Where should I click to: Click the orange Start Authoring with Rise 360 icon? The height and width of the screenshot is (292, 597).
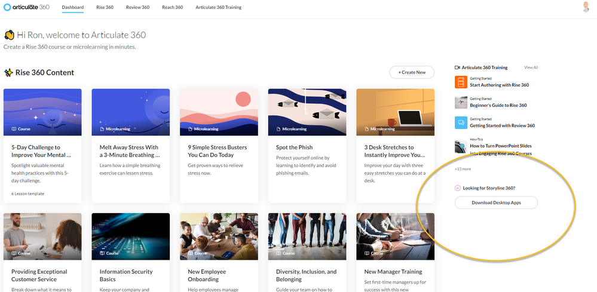tap(461, 82)
